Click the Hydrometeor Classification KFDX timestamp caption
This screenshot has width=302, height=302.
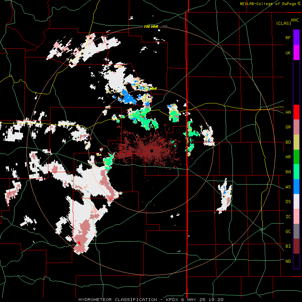tap(151, 300)
